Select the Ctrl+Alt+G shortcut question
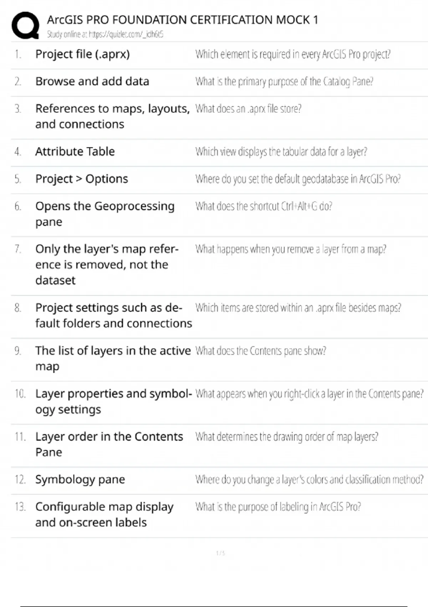428x607 pixels. pos(264,206)
